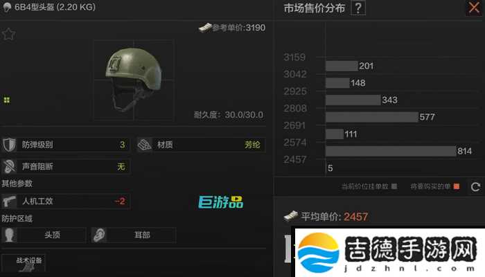485x277 pixels.
Task: Open the 战术设备 slot
Action: (x=24, y=263)
